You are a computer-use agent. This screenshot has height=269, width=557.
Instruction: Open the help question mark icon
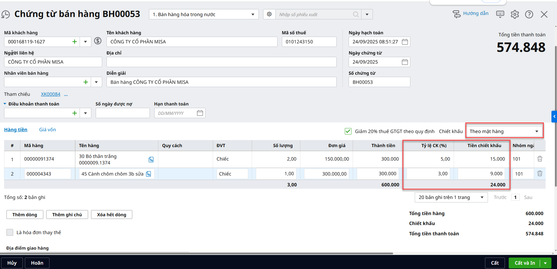coord(529,14)
